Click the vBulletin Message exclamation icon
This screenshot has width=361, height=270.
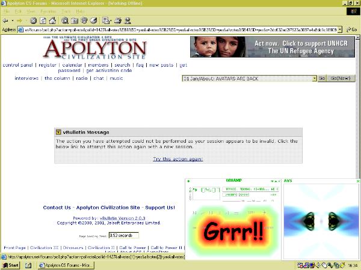(x=58, y=132)
